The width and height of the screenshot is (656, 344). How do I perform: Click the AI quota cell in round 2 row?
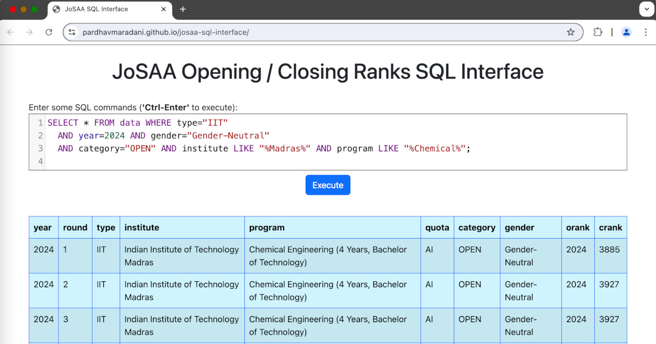[437, 291]
